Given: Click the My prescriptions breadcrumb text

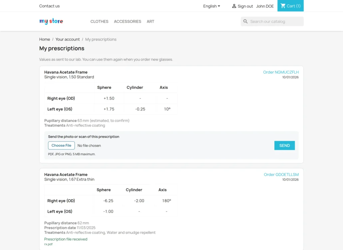Looking at the screenshot, I should click(101, 39).
